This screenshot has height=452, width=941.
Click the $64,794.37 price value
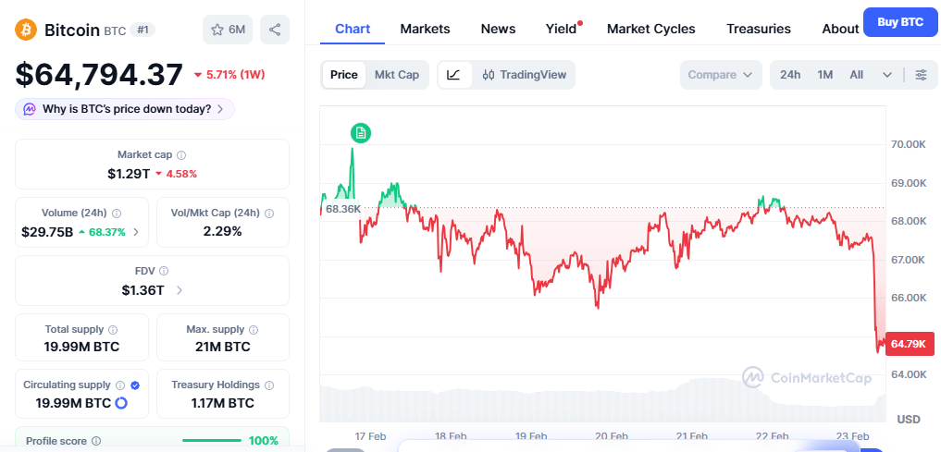99,75
